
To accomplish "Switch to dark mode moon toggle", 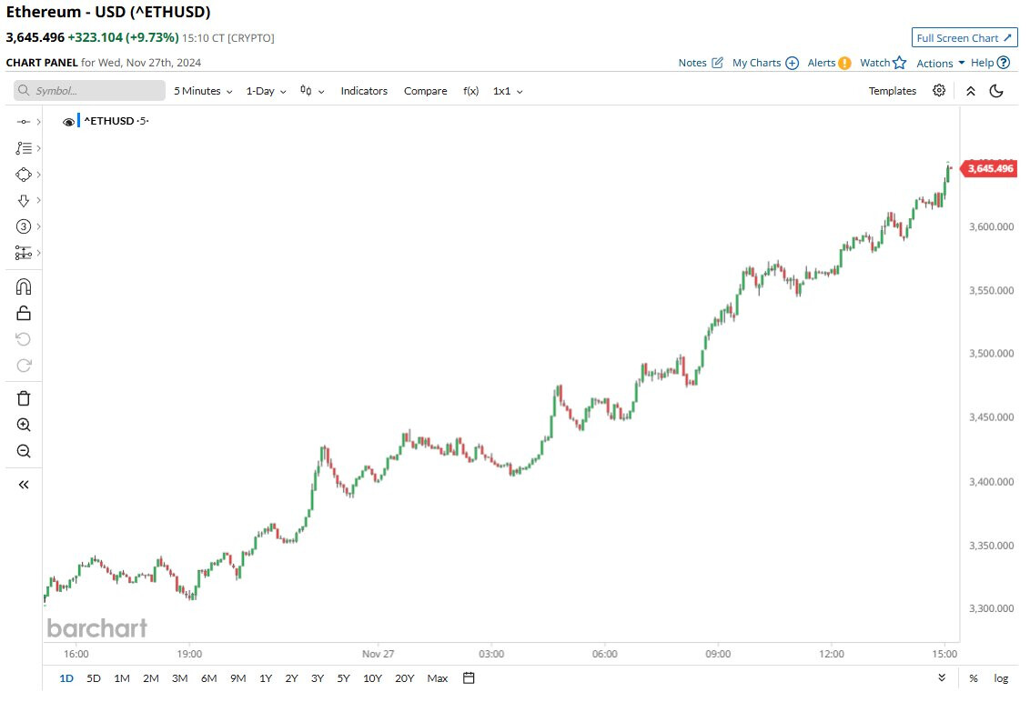I will (996, 91).
